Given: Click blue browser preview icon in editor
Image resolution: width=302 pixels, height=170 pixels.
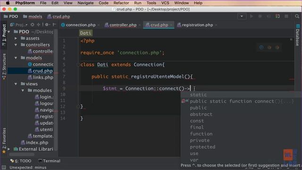Looking at the screenshot, I should (261, 47).
